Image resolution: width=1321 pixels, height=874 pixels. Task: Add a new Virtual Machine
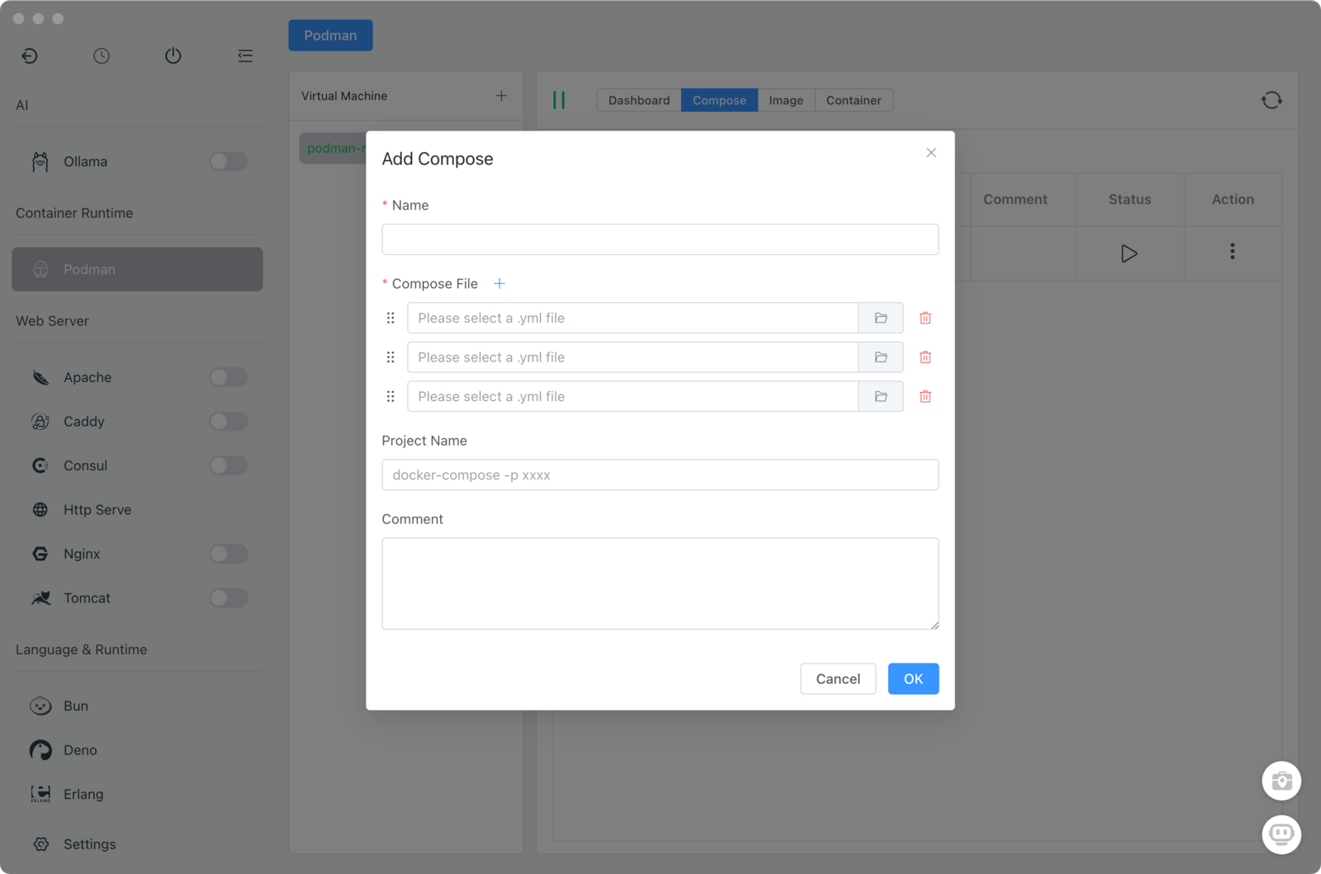(x=501, y=97)
